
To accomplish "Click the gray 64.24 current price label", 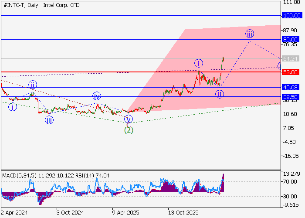I will (x=290, y=58).
